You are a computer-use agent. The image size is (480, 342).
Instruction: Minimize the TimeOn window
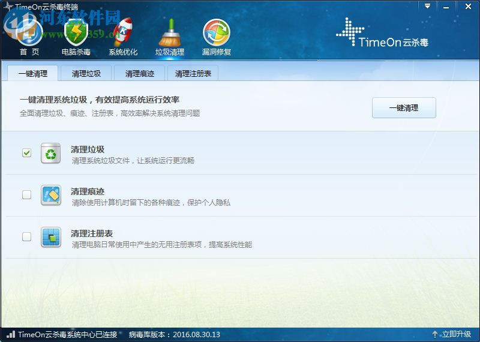(446, 7)
